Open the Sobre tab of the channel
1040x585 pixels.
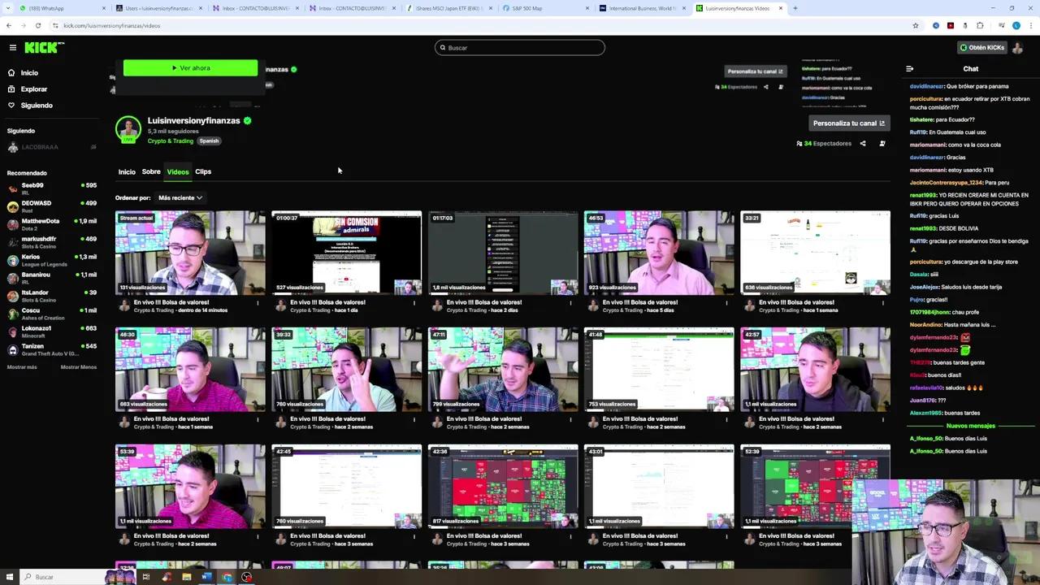pos(150,171)
